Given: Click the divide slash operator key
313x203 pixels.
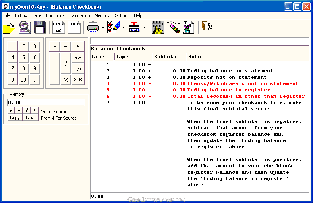Looking at the screenshot, I should point(66,63).
